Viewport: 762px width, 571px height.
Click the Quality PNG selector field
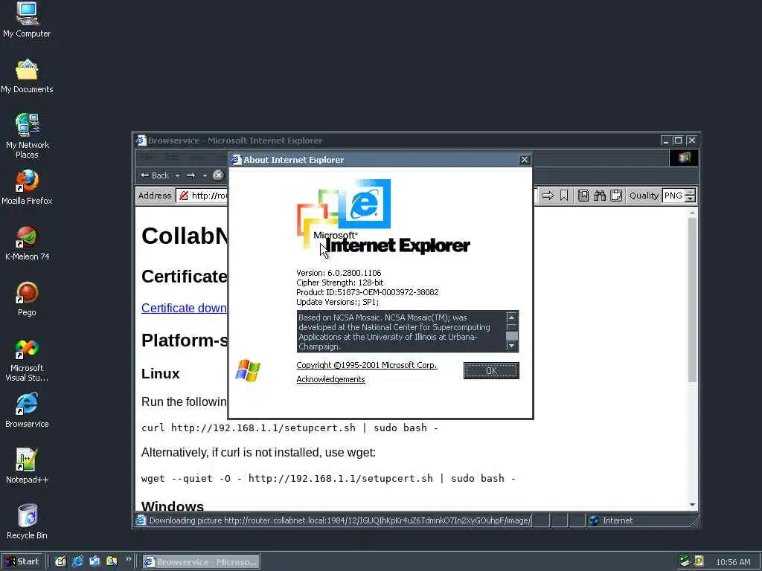(x=673, y=196)
